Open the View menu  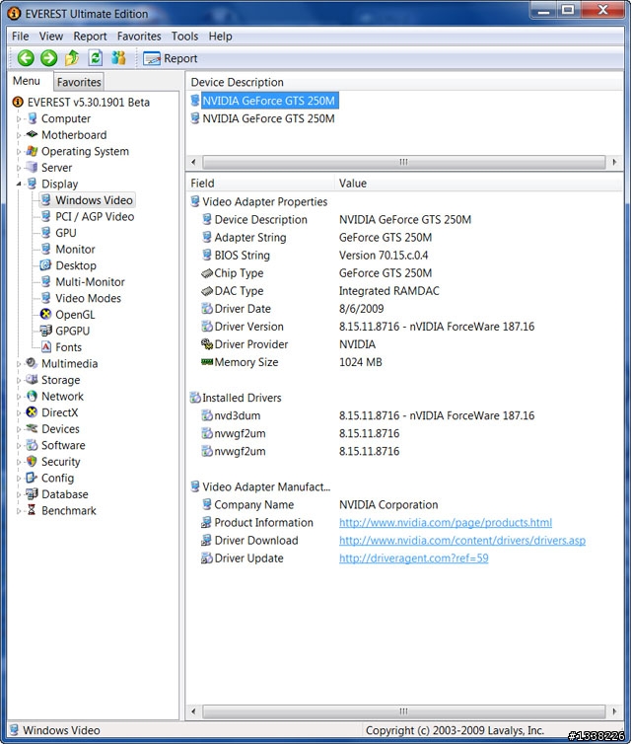(x=50, y=37)
